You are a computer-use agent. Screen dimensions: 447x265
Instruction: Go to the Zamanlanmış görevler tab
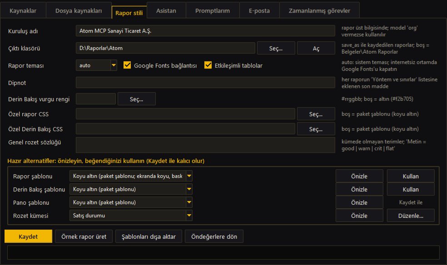click(x=319, y=11)
